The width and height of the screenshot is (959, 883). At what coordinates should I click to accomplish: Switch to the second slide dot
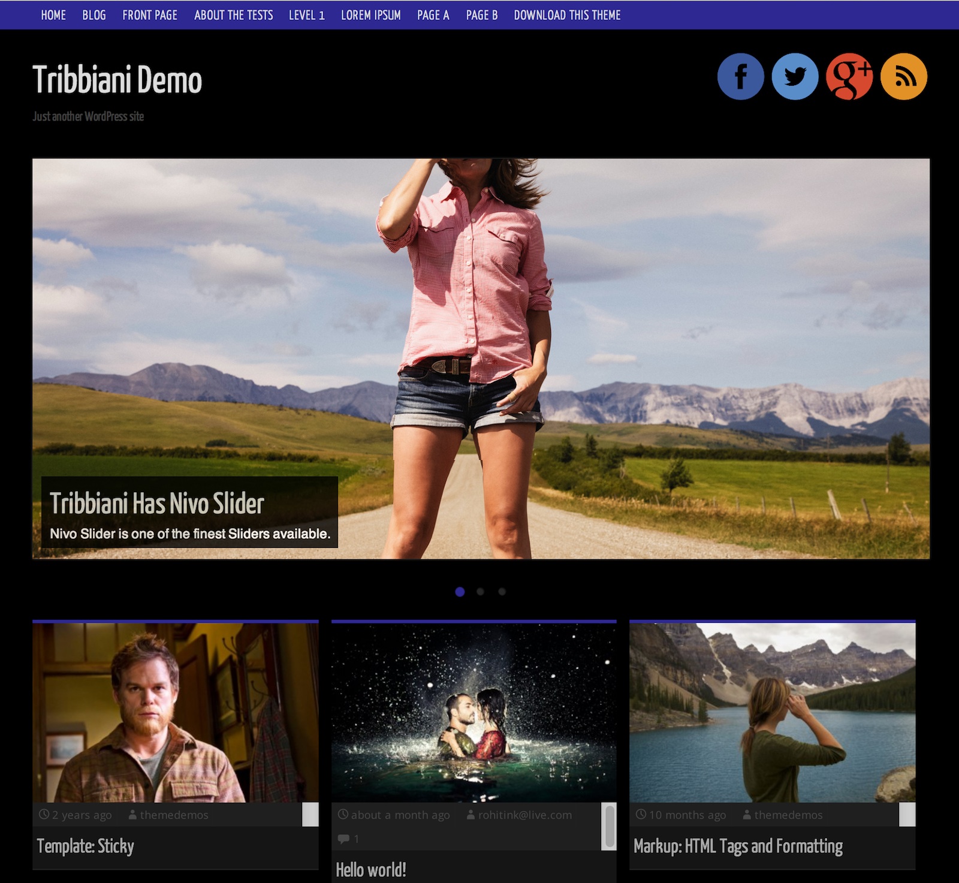pos(480,592)
